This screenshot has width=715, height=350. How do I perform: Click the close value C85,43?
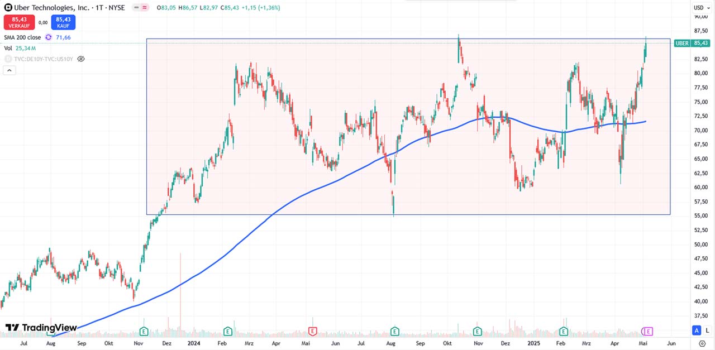230,8
